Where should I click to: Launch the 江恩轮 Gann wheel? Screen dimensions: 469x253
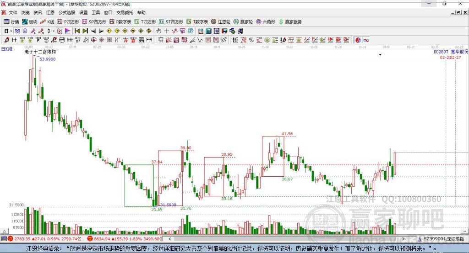coord(221,22)
